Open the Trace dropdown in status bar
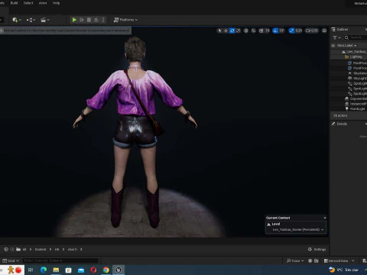 tap(295, 260)
